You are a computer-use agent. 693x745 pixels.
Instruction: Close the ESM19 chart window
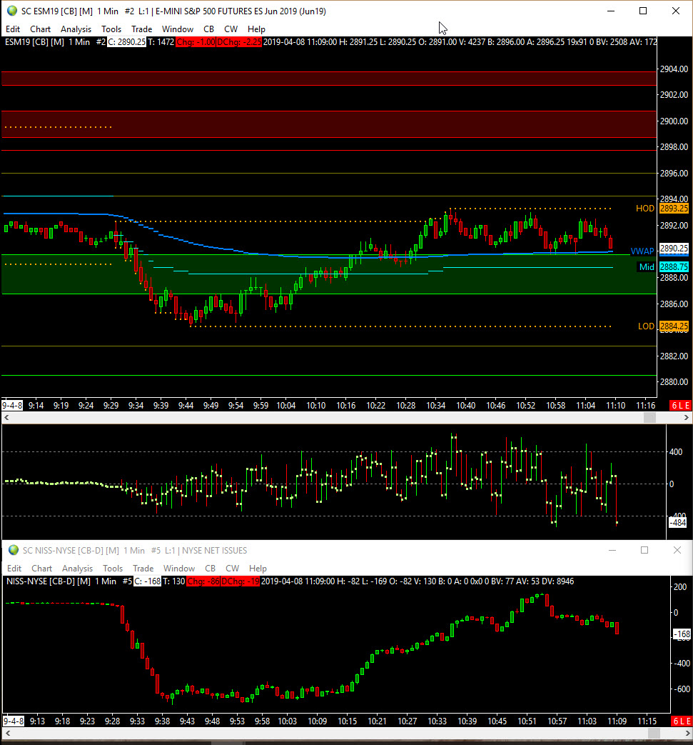675,11
